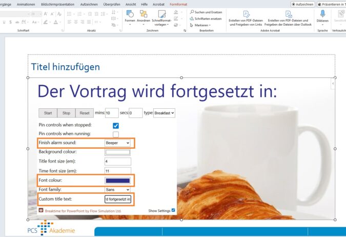Open the Überprüfen tab
This screenshot has height=237, width=346.
point(112,4)
